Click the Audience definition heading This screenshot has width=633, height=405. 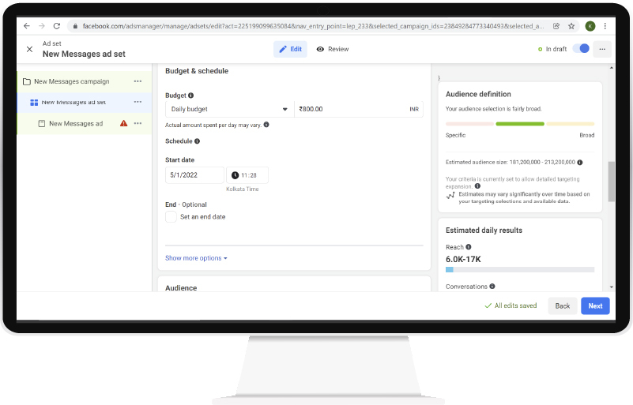[x=478, y=94]
